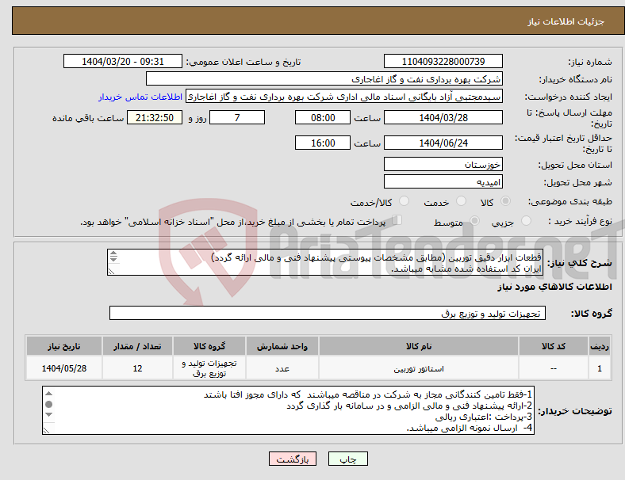Screen dimensions: 625x480
Task: Click the گروه کالا field
Action: tap(328, 313)
